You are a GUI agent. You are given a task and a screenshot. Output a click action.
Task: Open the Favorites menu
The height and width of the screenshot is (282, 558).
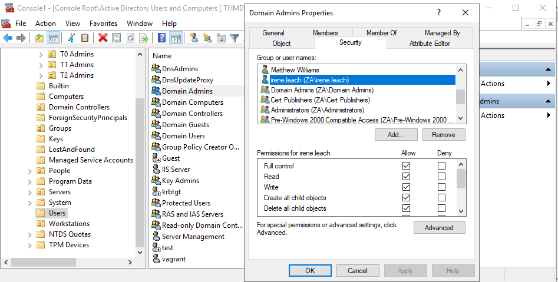click(x=103, y=24)
